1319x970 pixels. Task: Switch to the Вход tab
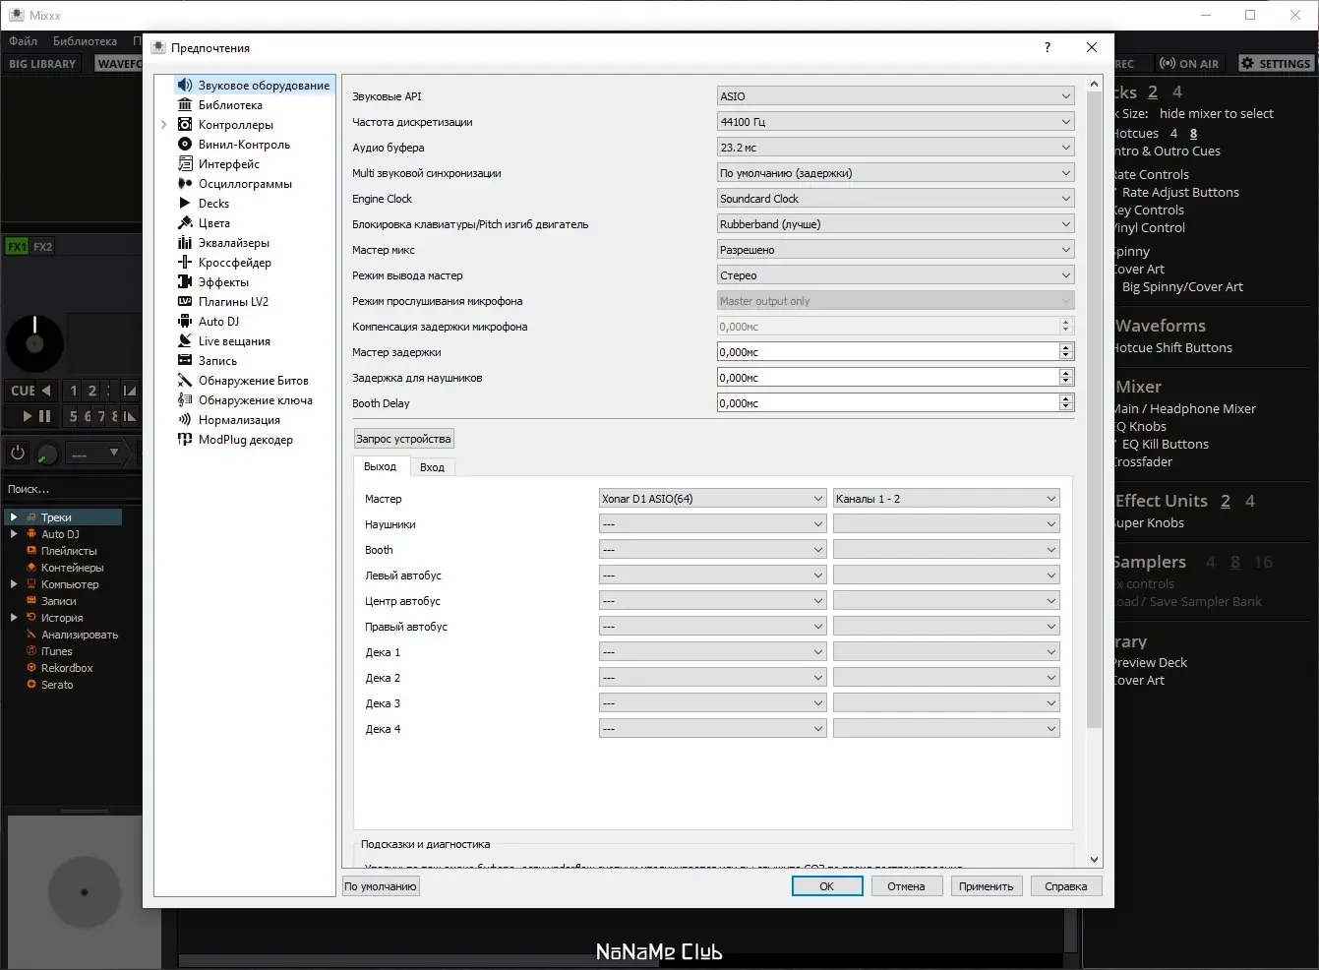pyautogui.click(x=432, y=467)
